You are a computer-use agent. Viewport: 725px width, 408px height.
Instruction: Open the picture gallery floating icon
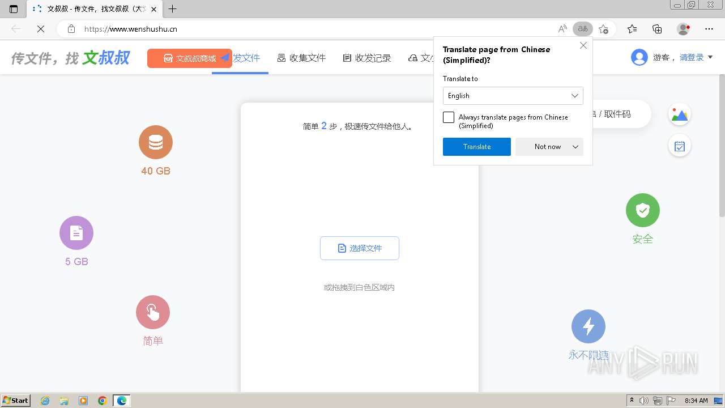click(680, 114)
